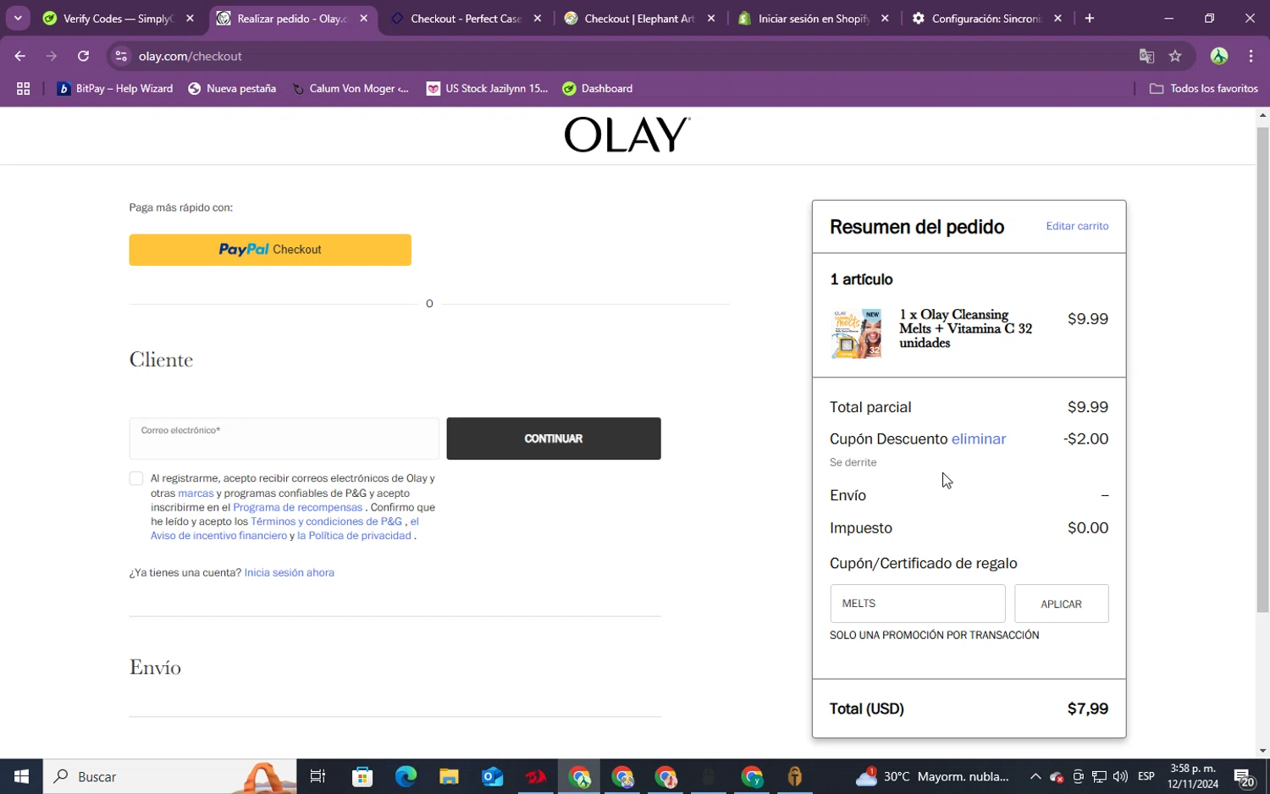This screenshot has height=794, width=1270.
Task: Click the Buscar taskbar search box
Action: coord(169,776)
